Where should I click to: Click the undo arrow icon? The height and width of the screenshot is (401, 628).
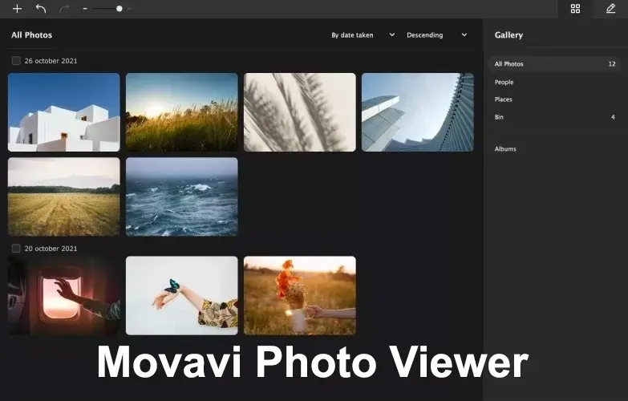pyautogui.click(x=41, y=9)
